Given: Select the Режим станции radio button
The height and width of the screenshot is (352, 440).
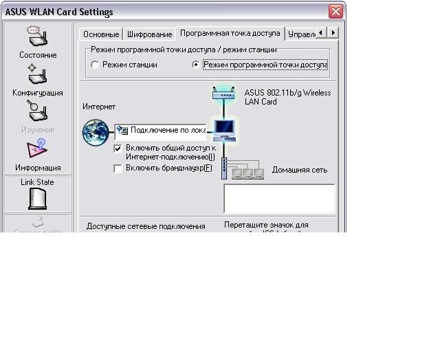Looking at the screenshot, I should tap(95, 65).
